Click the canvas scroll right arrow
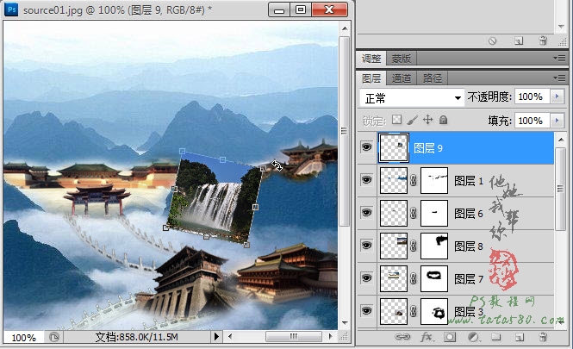The image size is (573, 349). pos(331,336)
